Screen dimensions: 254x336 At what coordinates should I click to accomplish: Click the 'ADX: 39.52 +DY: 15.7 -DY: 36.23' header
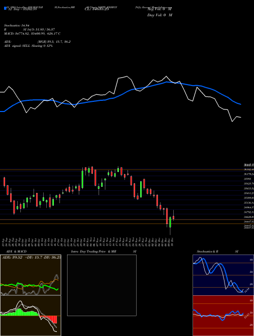31,258
